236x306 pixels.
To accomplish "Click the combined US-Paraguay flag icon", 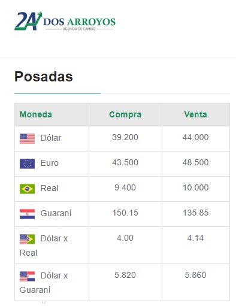I will pos(27,276).
